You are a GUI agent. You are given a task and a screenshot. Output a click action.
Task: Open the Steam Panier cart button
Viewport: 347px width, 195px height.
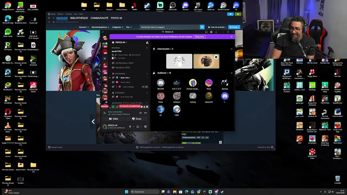coord(234,27)
